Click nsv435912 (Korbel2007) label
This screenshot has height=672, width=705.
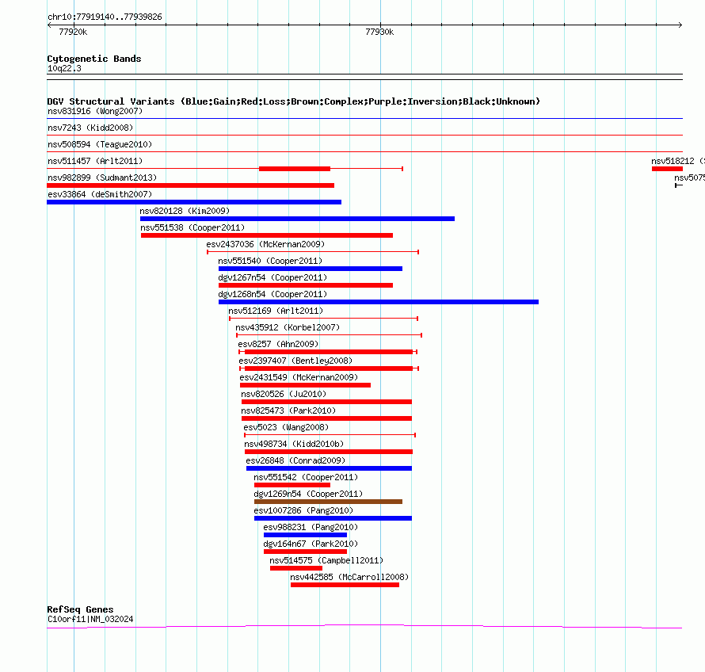pyautogui.click(x=288, y=327)
